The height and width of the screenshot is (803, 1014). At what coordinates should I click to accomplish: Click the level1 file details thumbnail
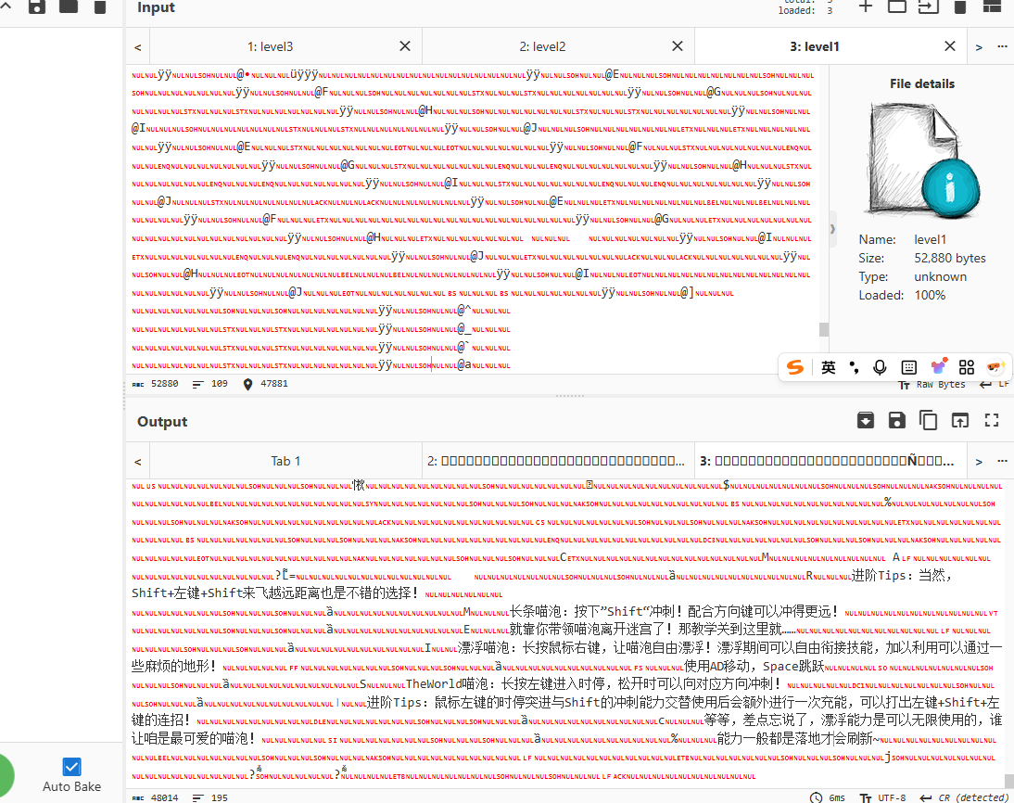tap(921, 159)
